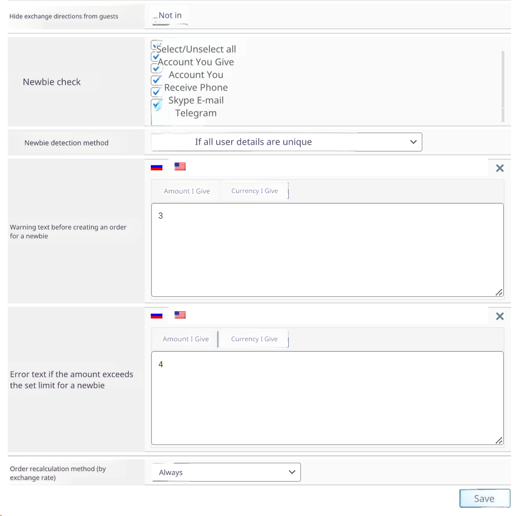Click resize grip of warning text area
516x516 pixels.
(499, 292)
